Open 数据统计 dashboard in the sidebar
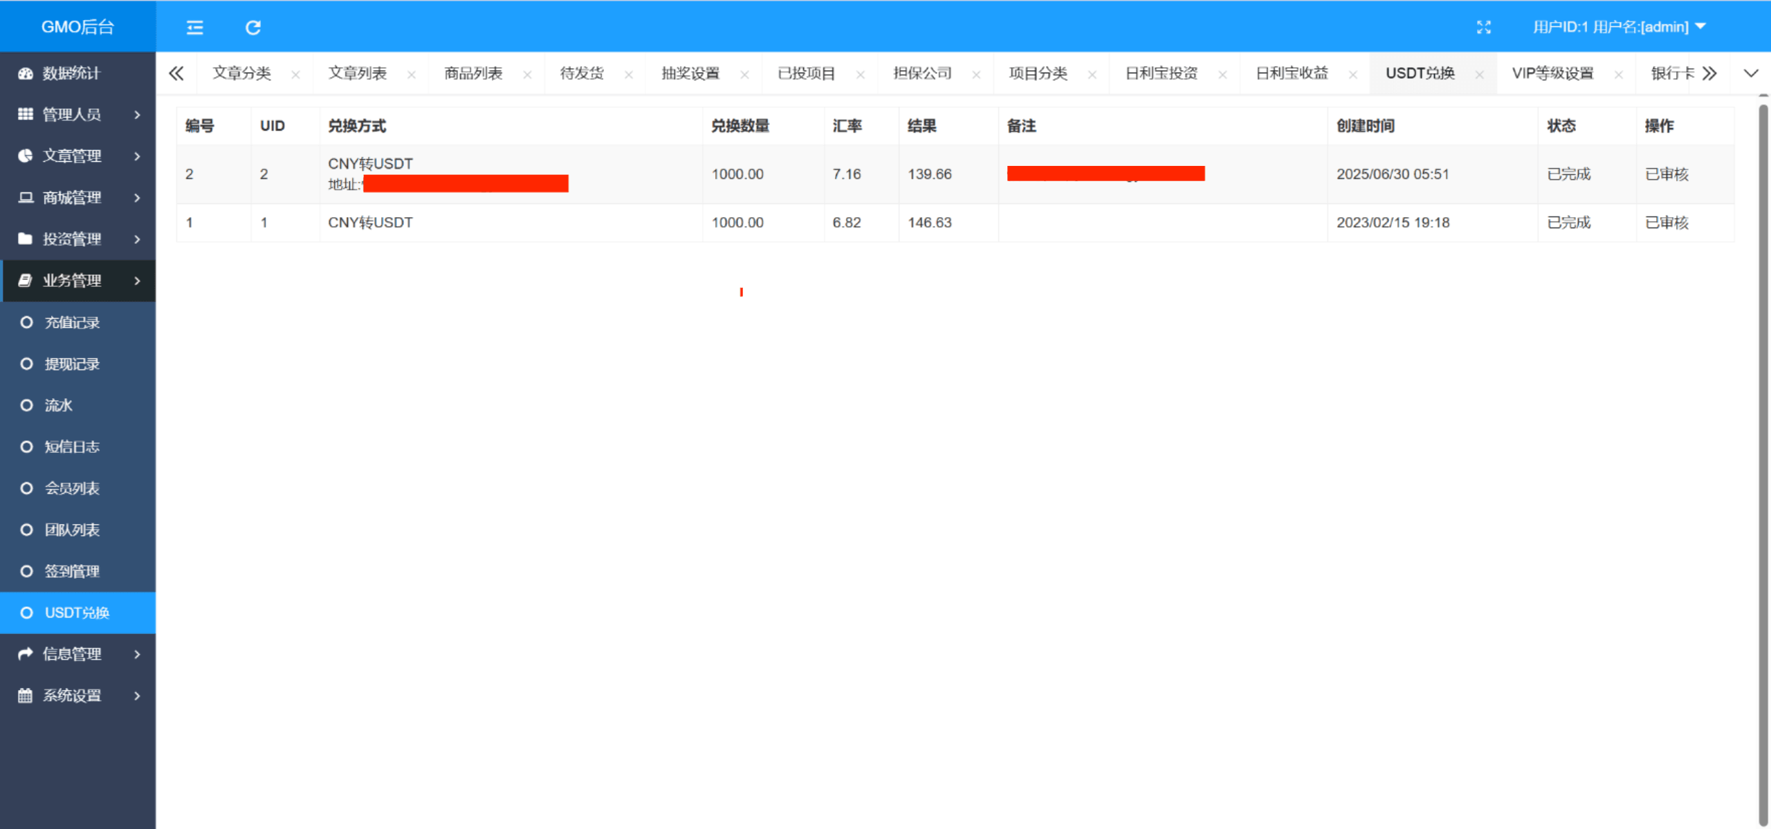Viewport: 1771px width, 829px height. pos(72,73)
